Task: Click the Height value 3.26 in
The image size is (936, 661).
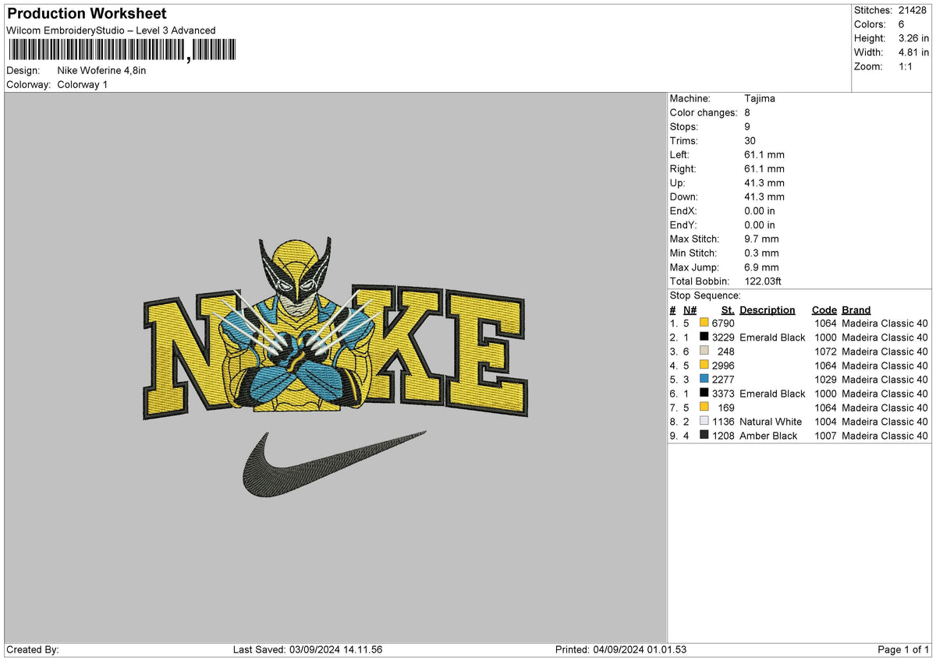Action: click(913, 38)
